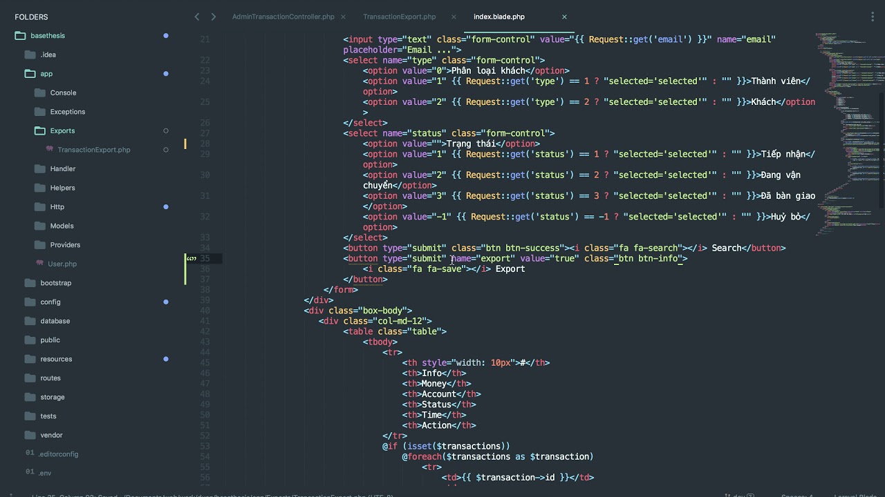This screenshot has height=497, width=885.
Task: Click the public folder icon
Action: (x=30, y=340)
